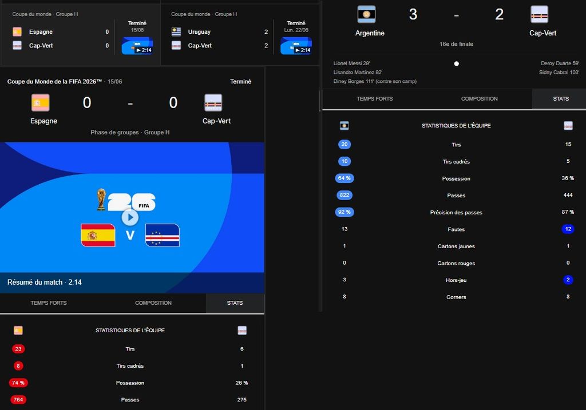
Task: Click Coupe du Monde de la FIFA 2026 title
Action: (54, 81)
